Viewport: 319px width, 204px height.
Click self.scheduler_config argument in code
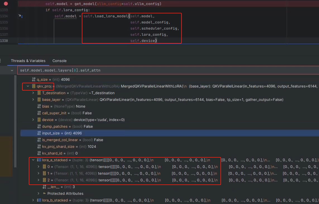click(154, 28)
